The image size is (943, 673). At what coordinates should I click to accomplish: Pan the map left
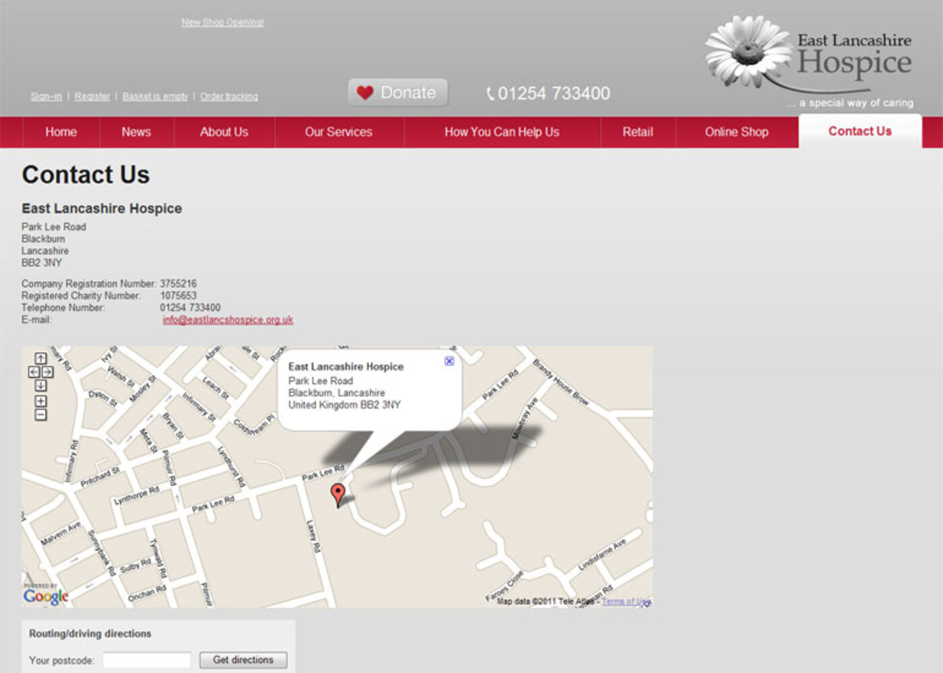pyautogui.click(x=34, y=372)
